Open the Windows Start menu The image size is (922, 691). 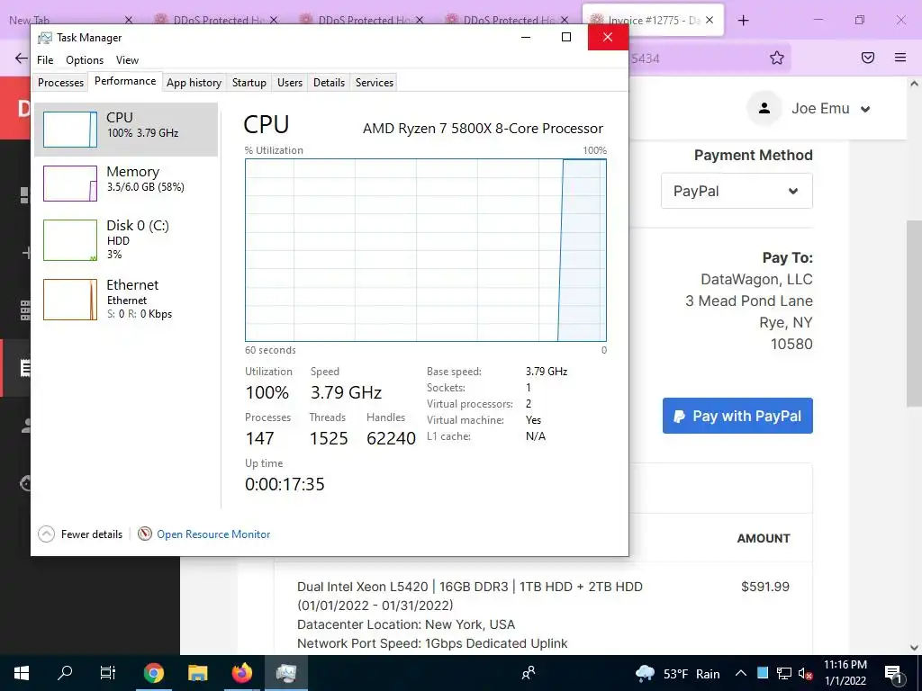(x=22, y=673)
